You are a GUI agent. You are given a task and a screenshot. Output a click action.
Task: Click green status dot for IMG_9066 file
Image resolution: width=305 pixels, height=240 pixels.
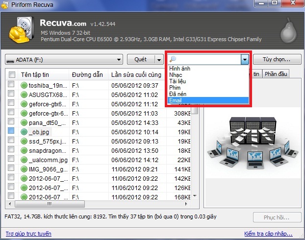24,169
